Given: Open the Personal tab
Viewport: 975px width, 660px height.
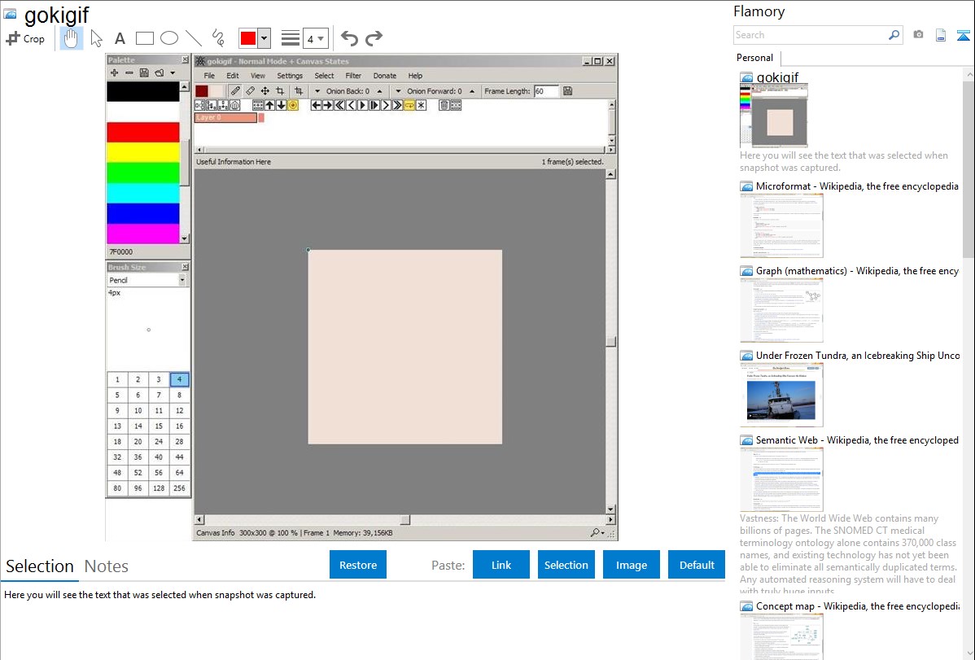Looking at the screenshot, I should click(754, 58).
